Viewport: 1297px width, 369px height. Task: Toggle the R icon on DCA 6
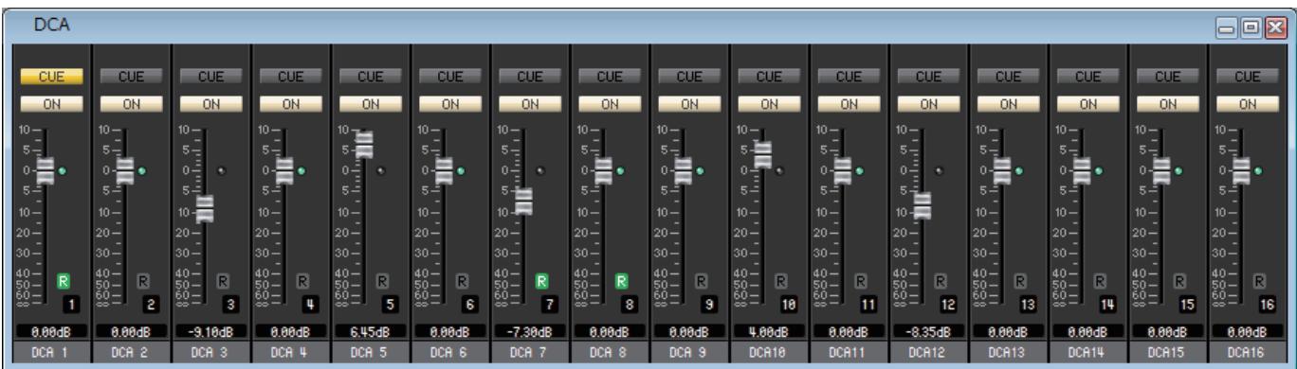coord(463,280)
